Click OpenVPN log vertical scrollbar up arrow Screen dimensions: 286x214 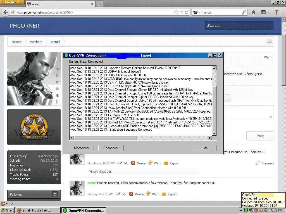[x=214, y=68]
